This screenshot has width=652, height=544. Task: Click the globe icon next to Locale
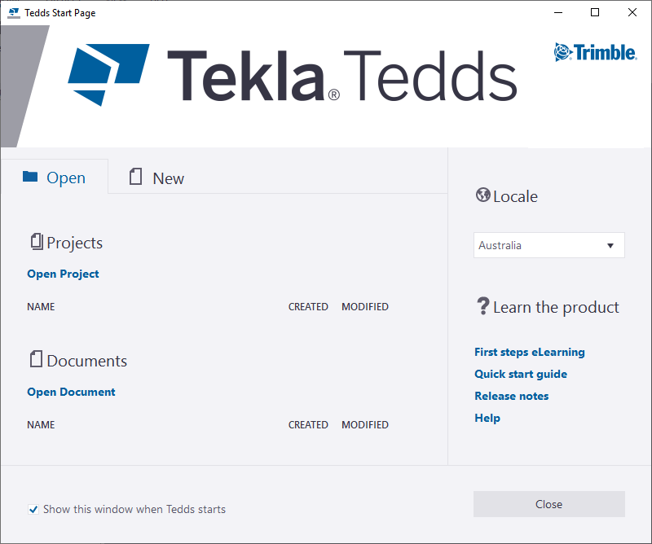[482, 195]
